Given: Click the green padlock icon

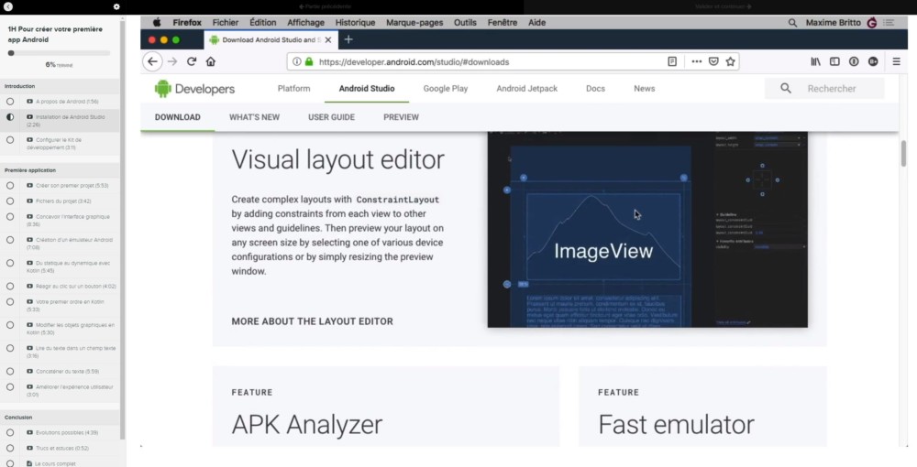Looking at the screenshot, I should [309, 61].
